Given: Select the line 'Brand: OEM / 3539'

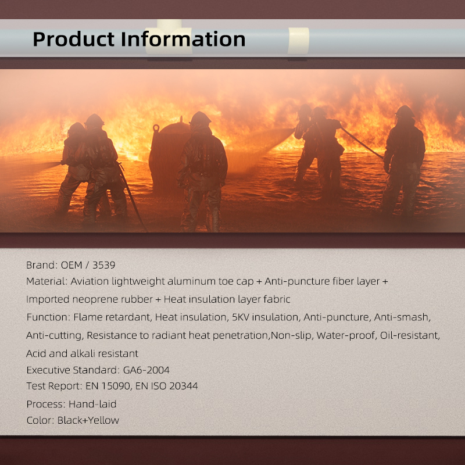Looking at the screenshot, I should click(x=70, y=265).
